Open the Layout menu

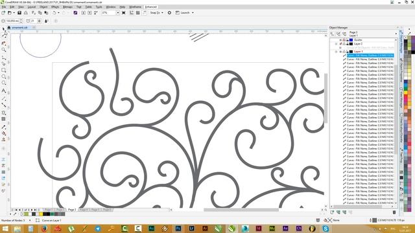coord(32,7)
